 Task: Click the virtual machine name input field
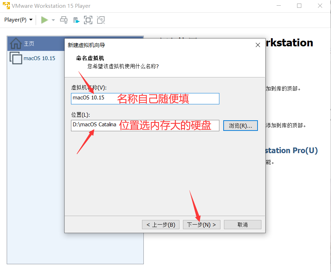click(x=145, y=99)
